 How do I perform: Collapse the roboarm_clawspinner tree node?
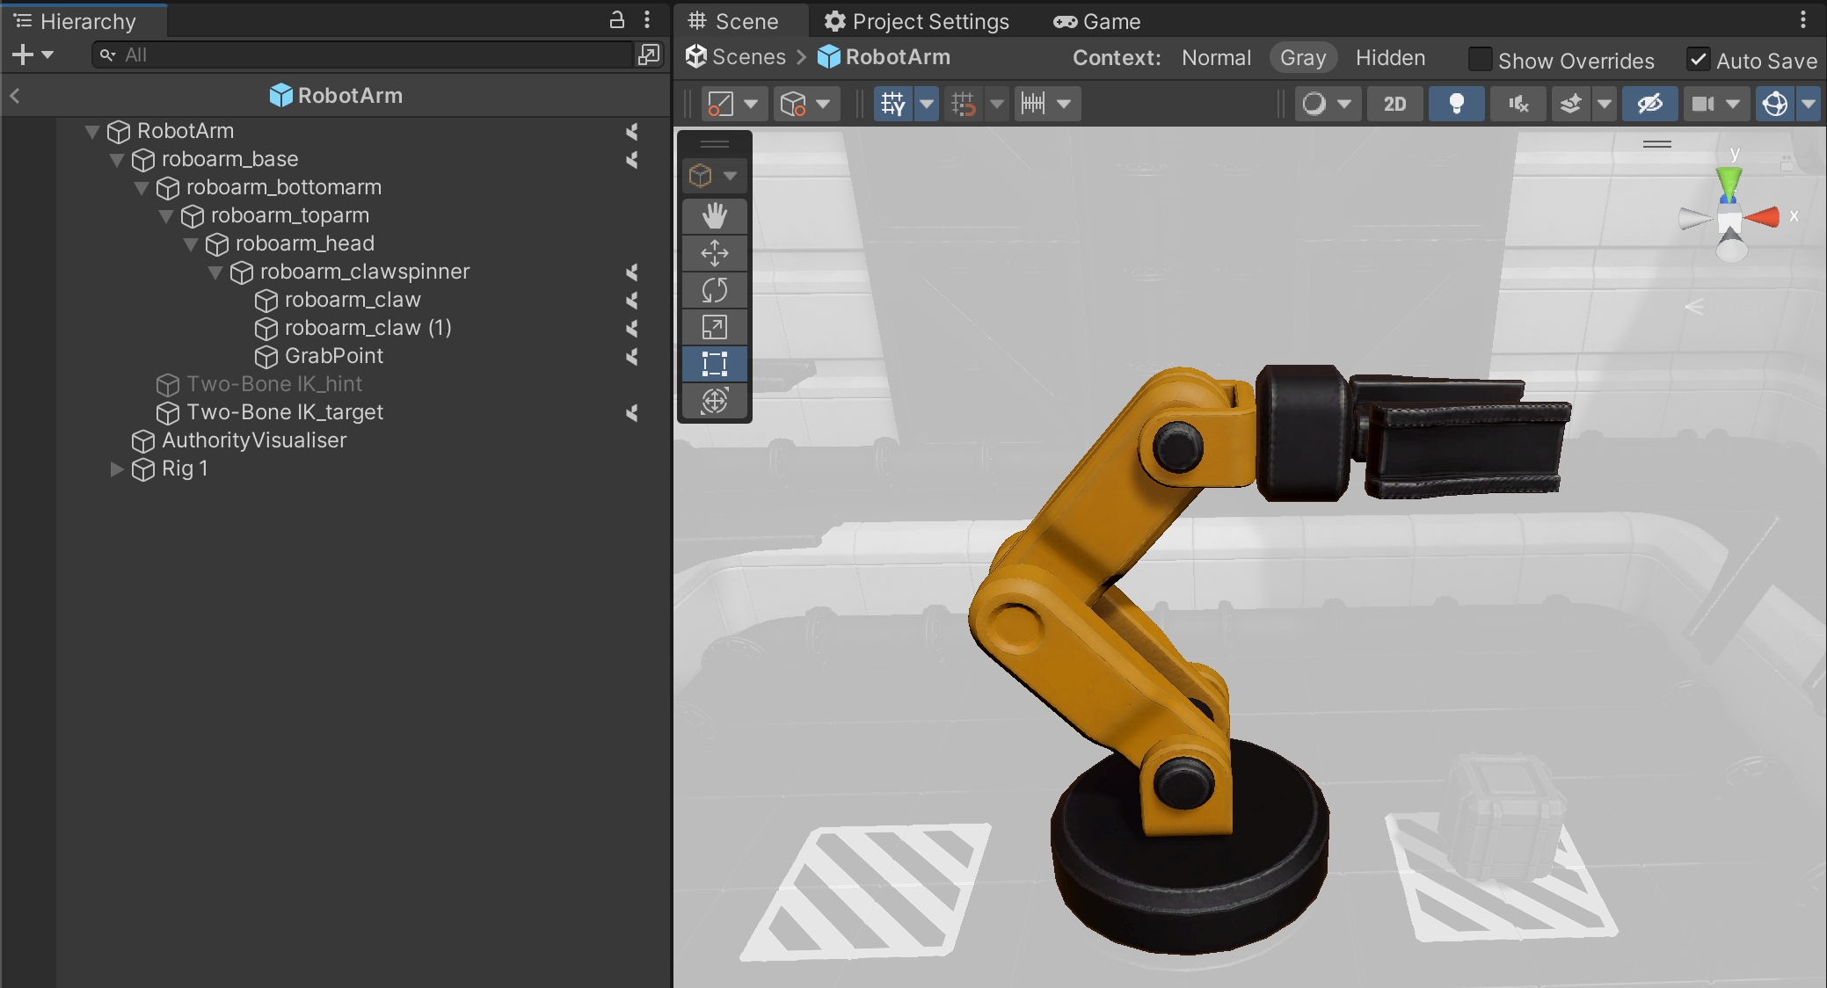[x=215, y=272]
